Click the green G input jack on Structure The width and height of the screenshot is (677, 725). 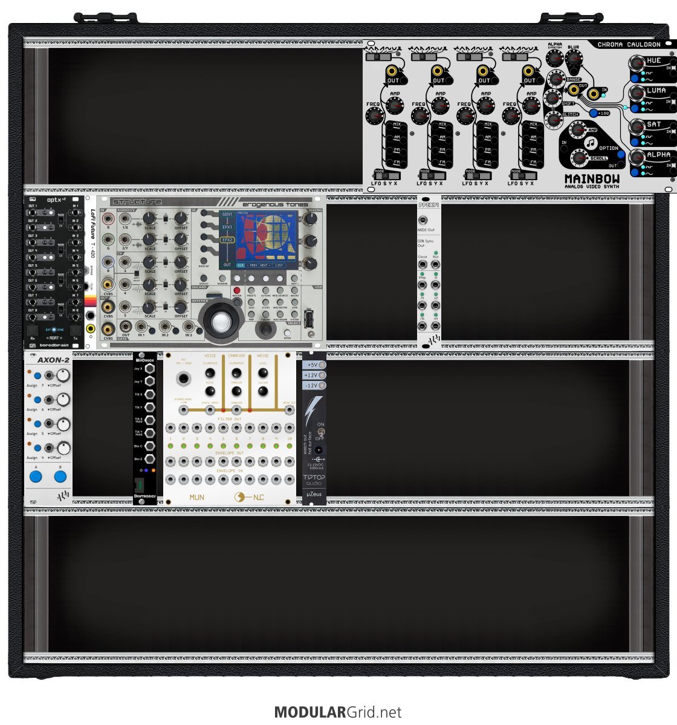pyautogui.click(x=108, y=239)
